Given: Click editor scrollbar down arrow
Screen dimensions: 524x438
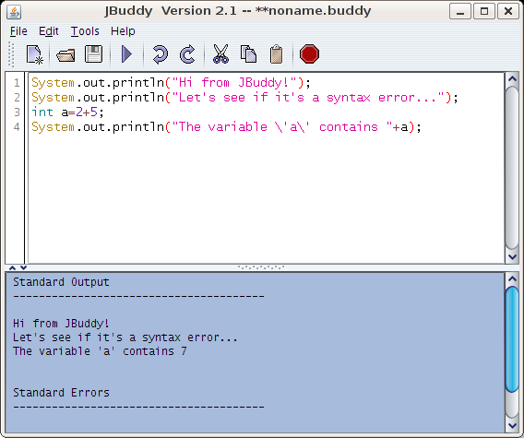Looking at the screenshot, I should (512, 257).
